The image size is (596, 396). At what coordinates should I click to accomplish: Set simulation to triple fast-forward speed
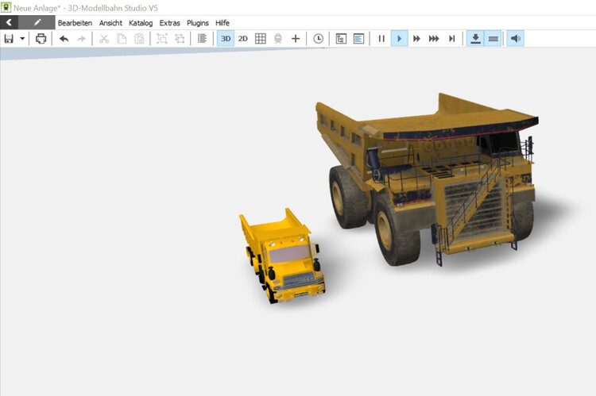(x=434, y=38)
